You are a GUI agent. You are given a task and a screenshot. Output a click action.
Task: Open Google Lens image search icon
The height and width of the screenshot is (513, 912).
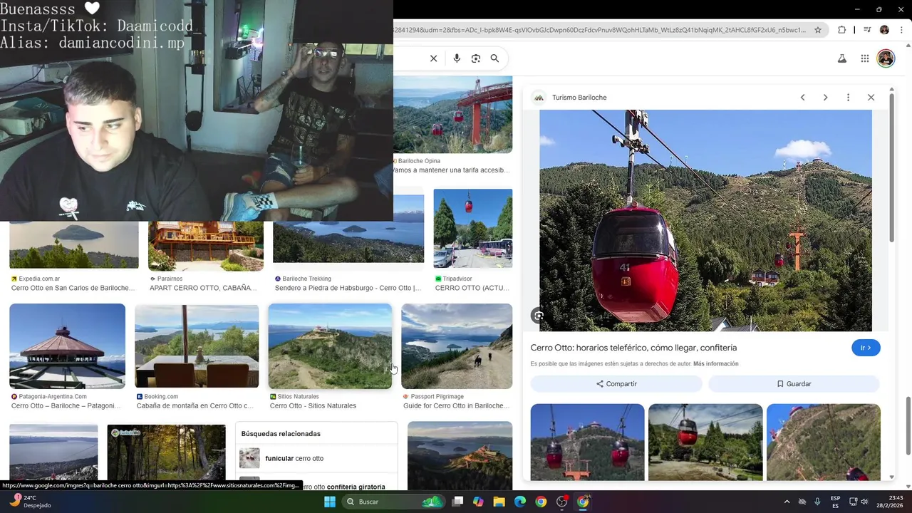coord(476,58)
